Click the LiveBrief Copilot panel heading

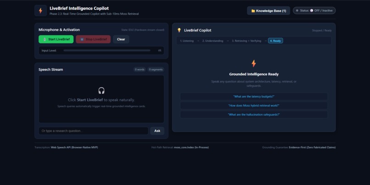coord(197,30)
